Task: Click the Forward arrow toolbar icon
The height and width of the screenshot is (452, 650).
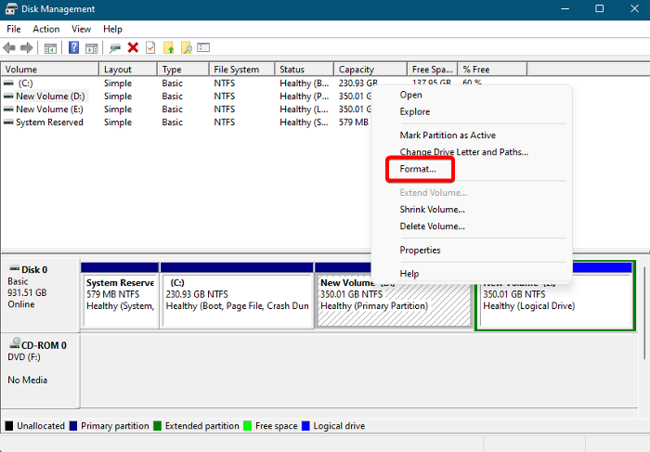Action: pyautogui.click(x=28, y=47)
